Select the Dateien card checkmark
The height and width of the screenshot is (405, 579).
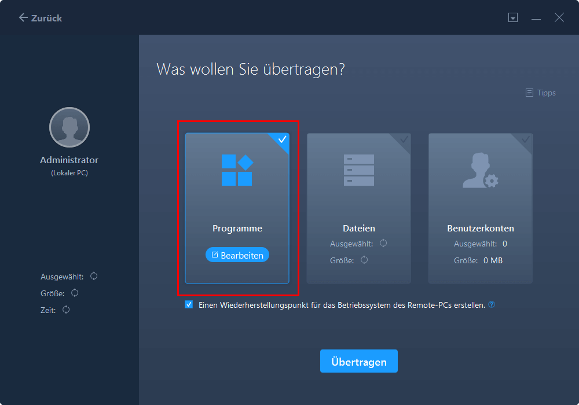pyautogui.click(x=404, y=139)
